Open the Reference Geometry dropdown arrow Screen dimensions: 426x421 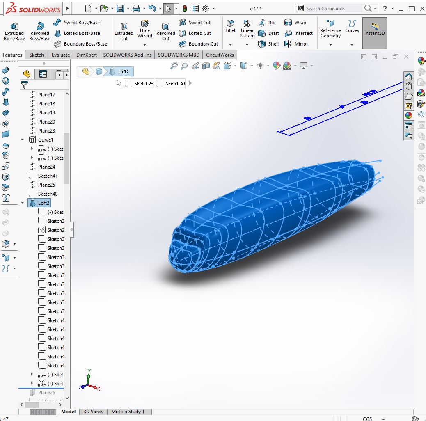330,45
